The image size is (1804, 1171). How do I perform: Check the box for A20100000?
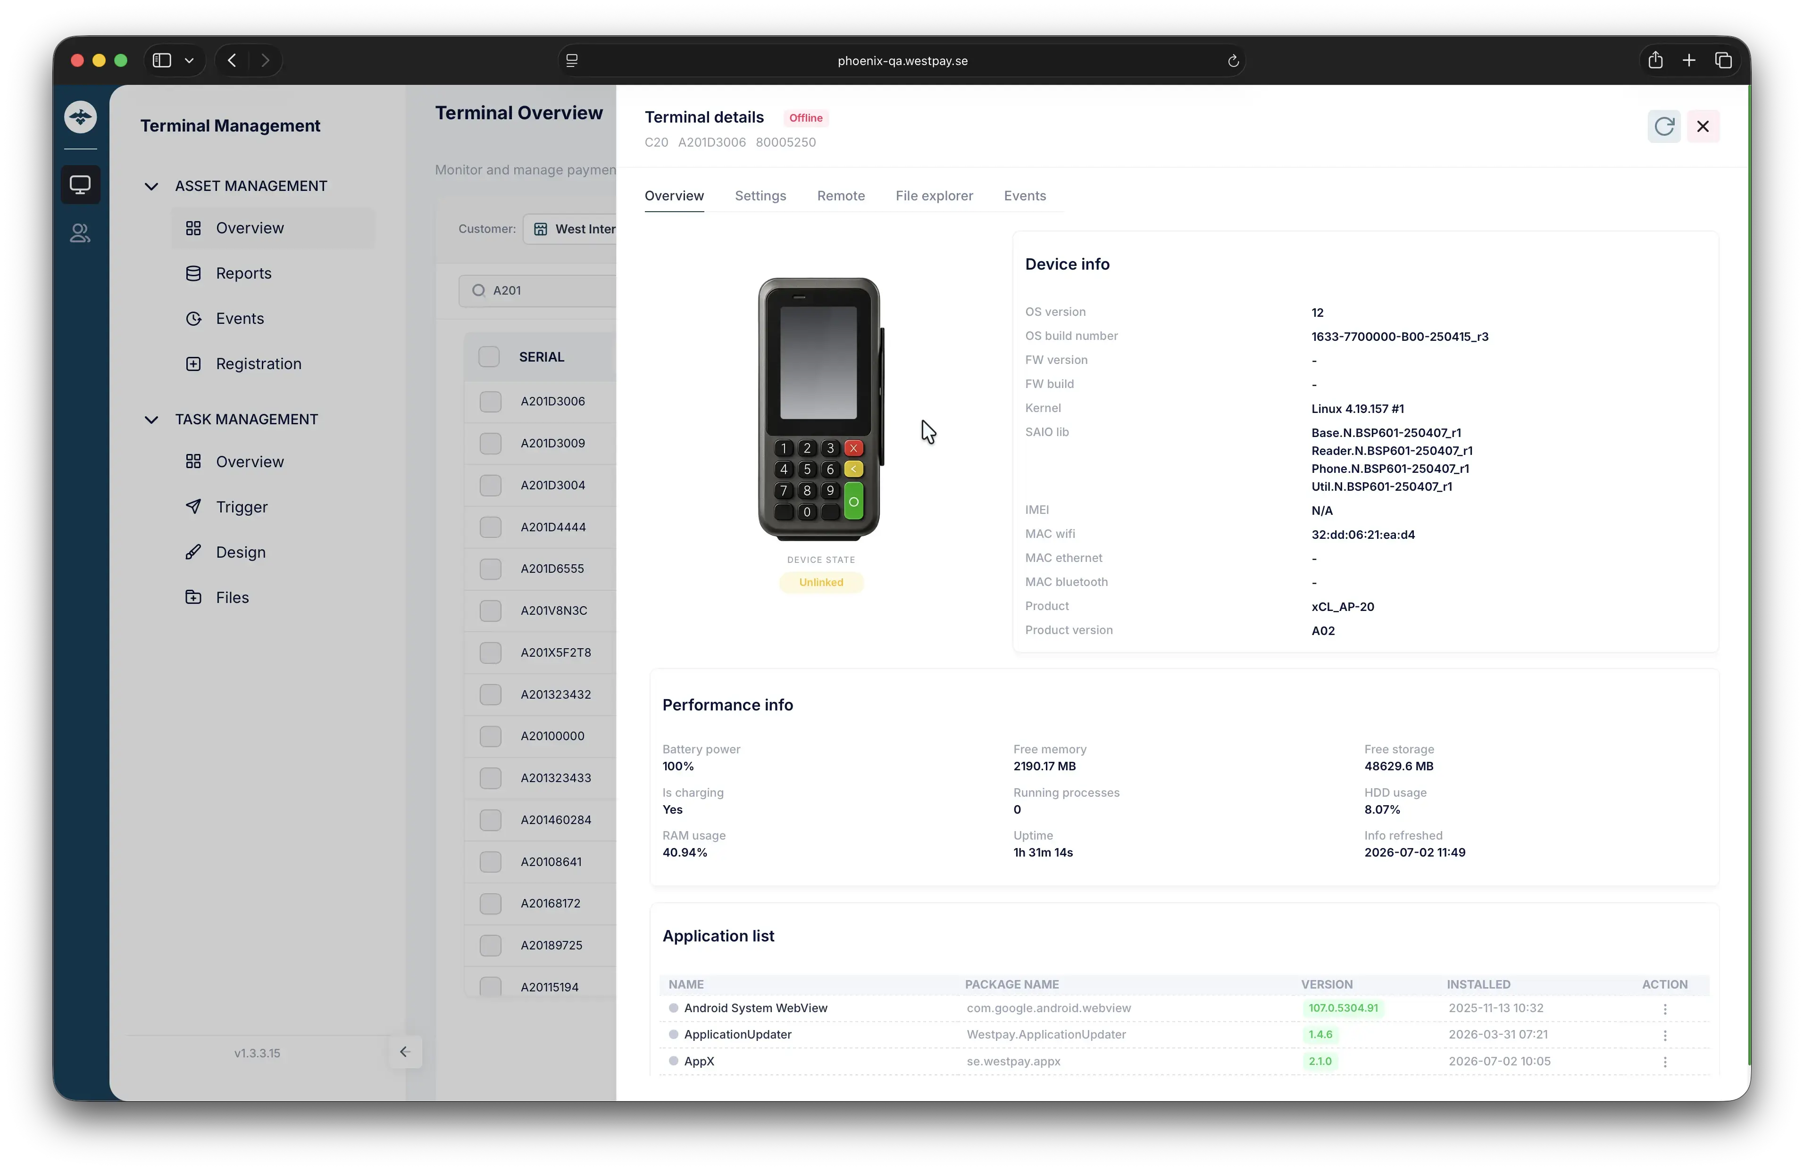pyautogui.click(x=491, y=736)
